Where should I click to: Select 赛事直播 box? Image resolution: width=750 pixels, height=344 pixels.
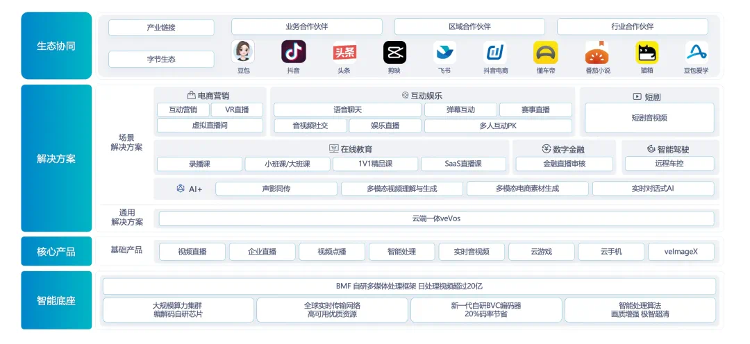(535, 110)
